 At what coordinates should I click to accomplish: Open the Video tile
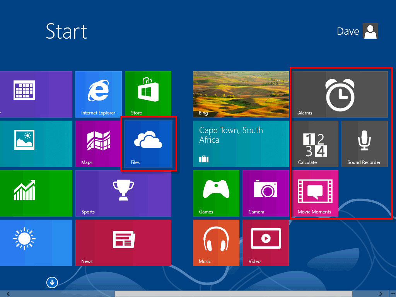click(x=266, y=243)
